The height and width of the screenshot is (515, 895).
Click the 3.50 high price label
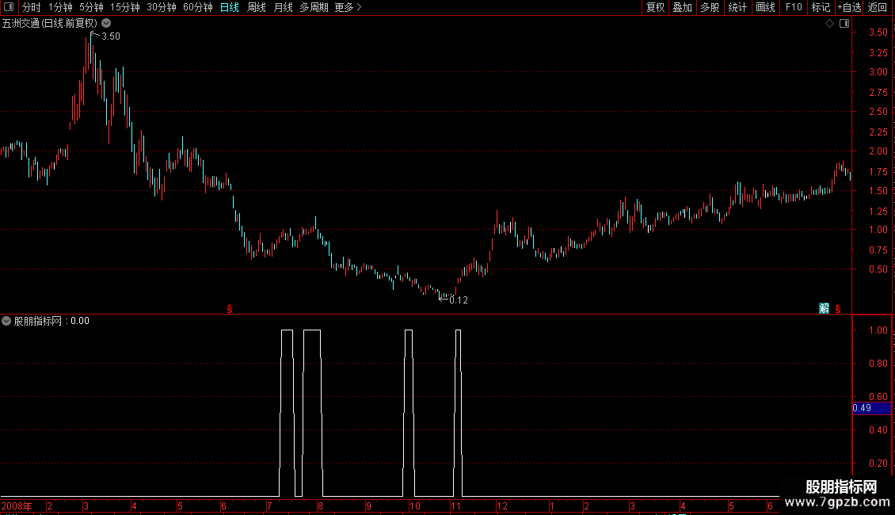pos(111,36)
